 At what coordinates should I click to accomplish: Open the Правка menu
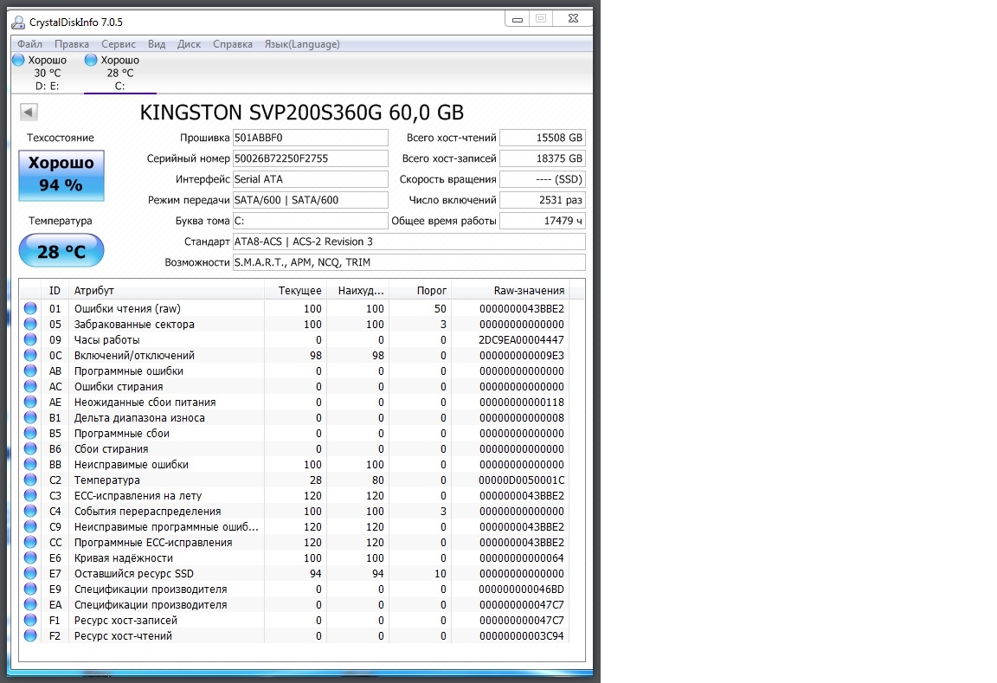71,44
